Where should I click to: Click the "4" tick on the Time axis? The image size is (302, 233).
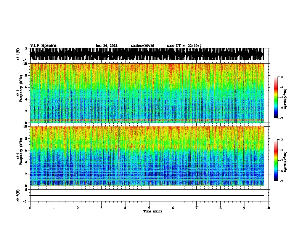point(125,208)
